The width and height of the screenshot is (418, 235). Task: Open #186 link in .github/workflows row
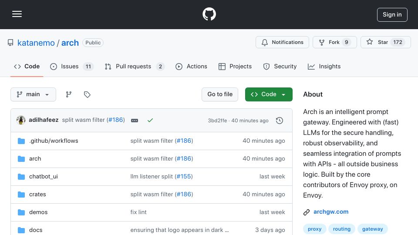point(184,141)
